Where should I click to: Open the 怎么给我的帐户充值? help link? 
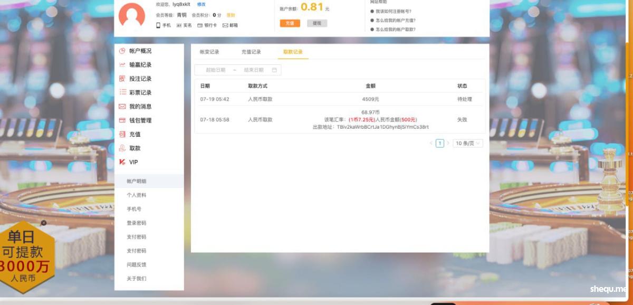[395, 20]
